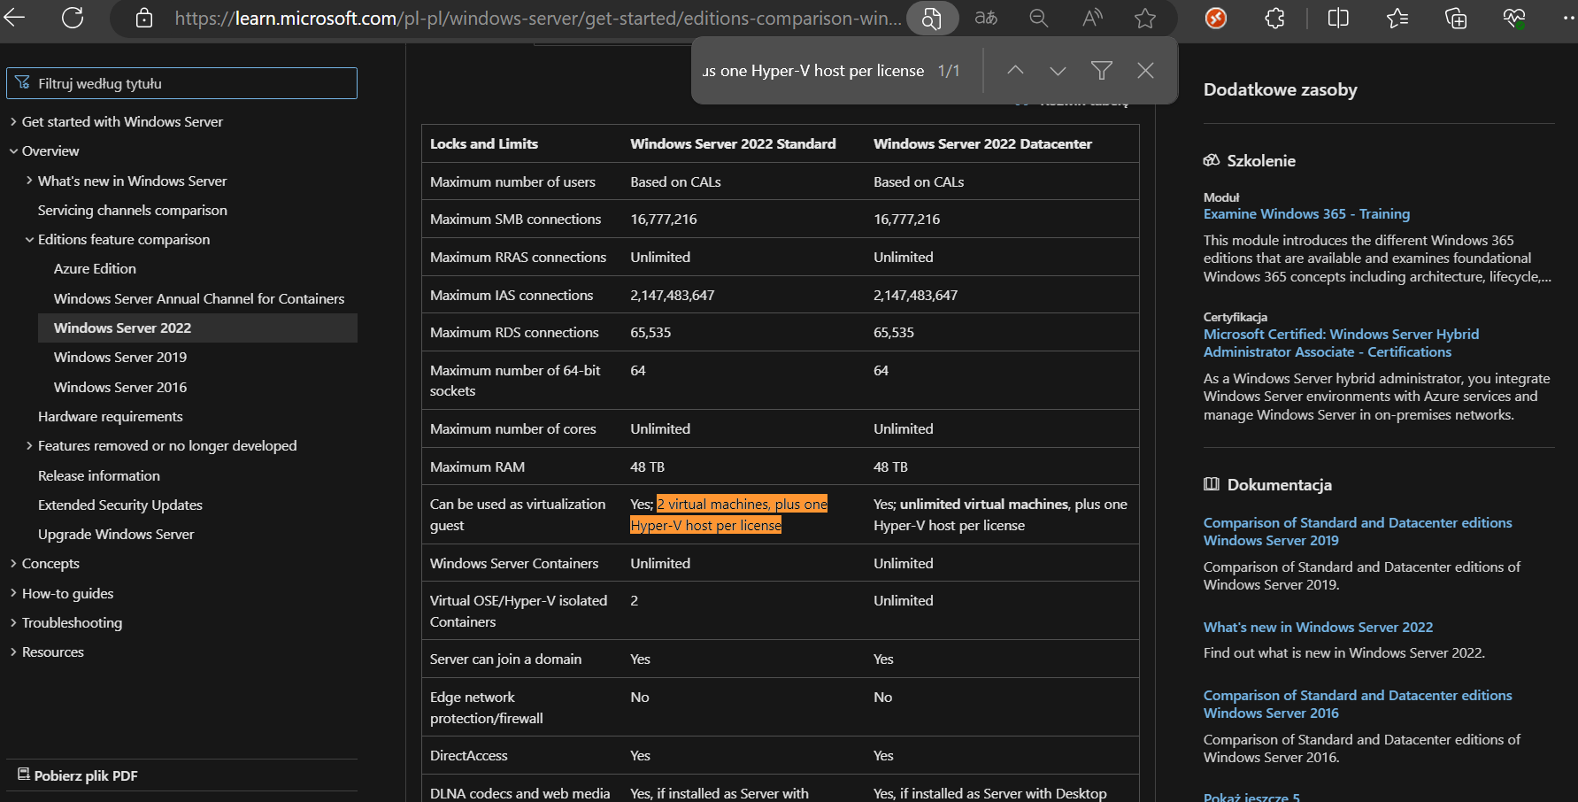Start Read Aloud from address bar
Image resolution: width=1578 pixels, height=802 pixels.
(x=1092, y=19)
